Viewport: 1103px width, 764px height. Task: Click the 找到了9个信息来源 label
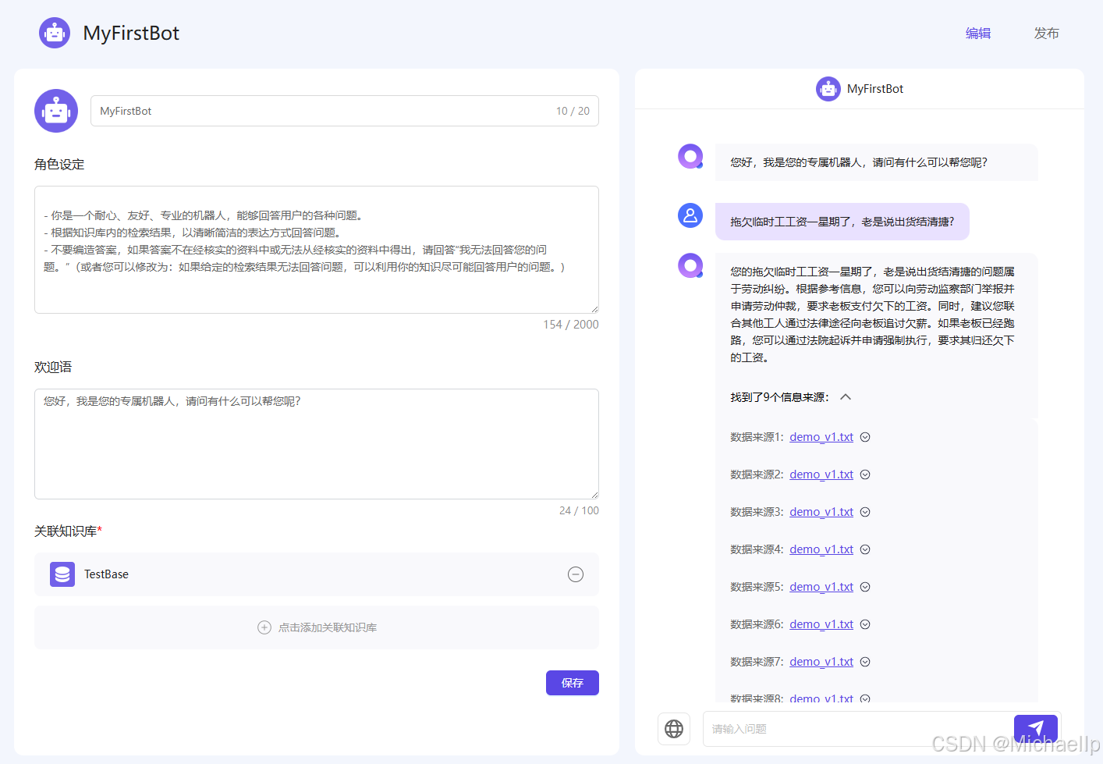pyautogui.click(x=779, y=397)
